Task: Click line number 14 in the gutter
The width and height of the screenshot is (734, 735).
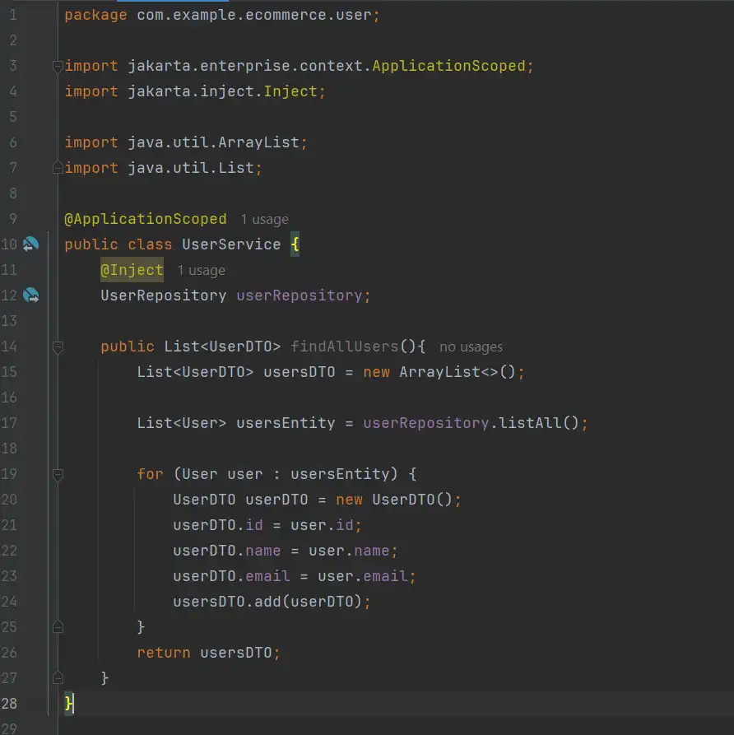Action: click(x=9, y=347)
